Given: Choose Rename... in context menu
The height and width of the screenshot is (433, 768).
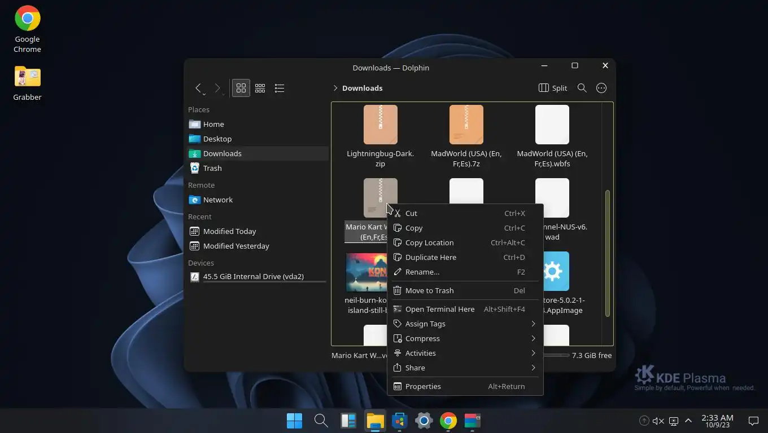Looking at the screenshot, I should pos(465,272).
